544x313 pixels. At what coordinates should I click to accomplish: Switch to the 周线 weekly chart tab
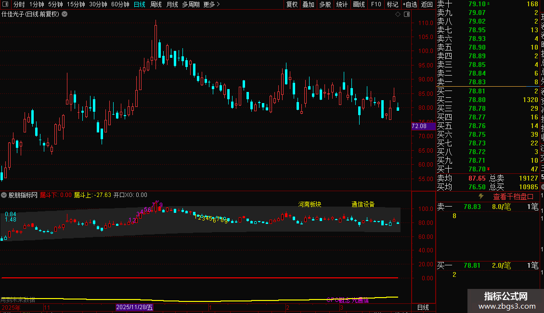coord(156,4)
